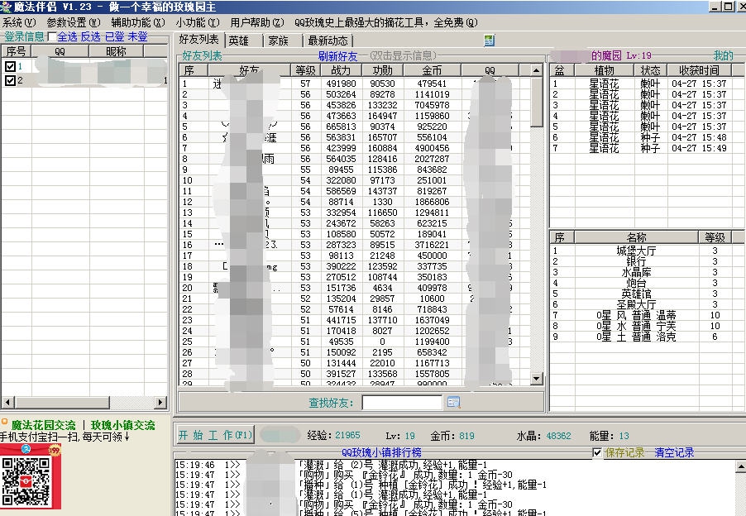Switch to the 家族 tab
Screen dimensions: 746x516
[x=277, y=39]
